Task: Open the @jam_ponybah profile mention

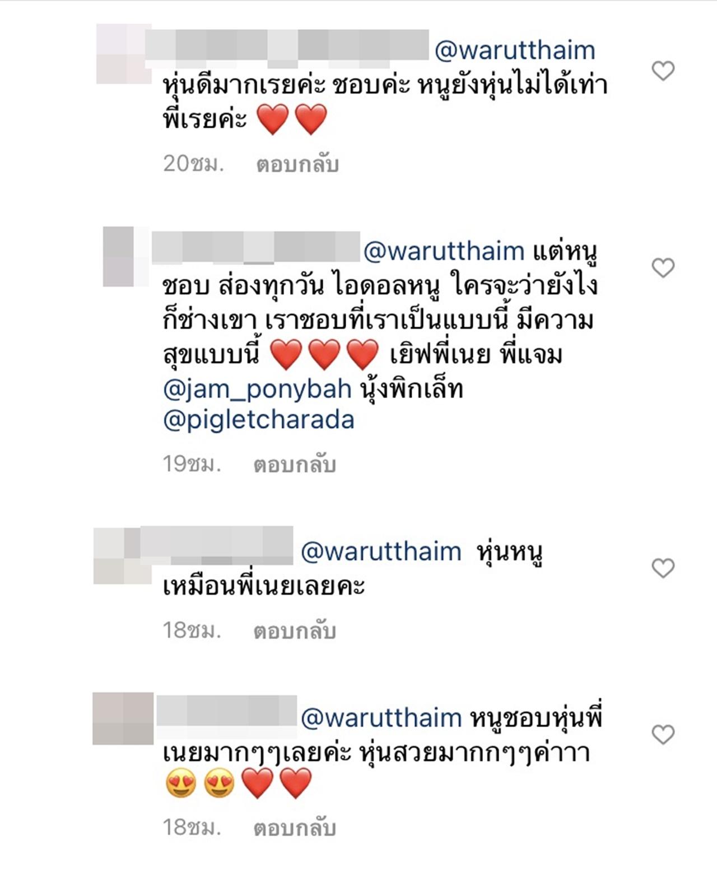Action: point(257,389)
